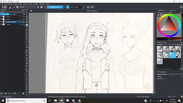The width and height of the screenshot is (183, 103).
Task: Select the Multibrush tool
Action: coord(27,47)
